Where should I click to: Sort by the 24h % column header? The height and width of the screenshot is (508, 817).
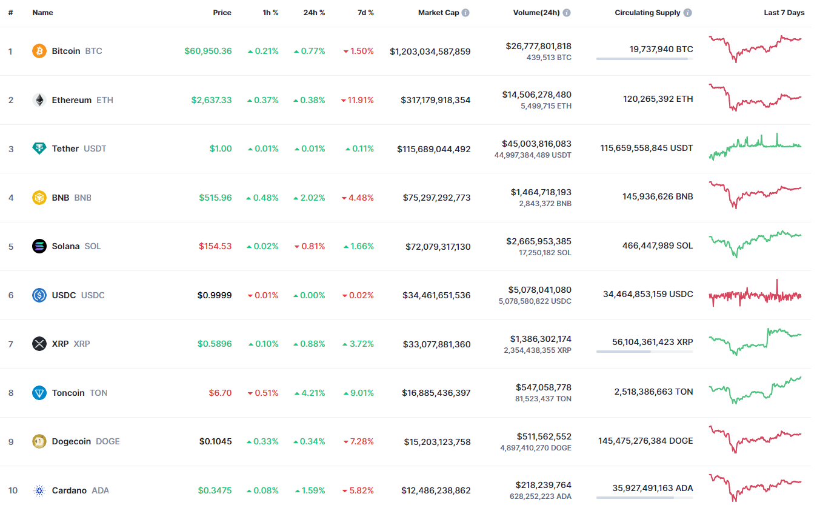[x=314, y=13]
